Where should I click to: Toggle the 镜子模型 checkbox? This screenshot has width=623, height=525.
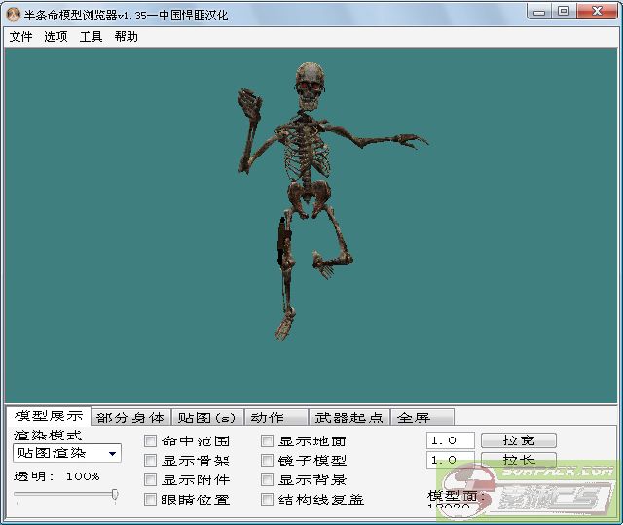click(x=268, y=461)
